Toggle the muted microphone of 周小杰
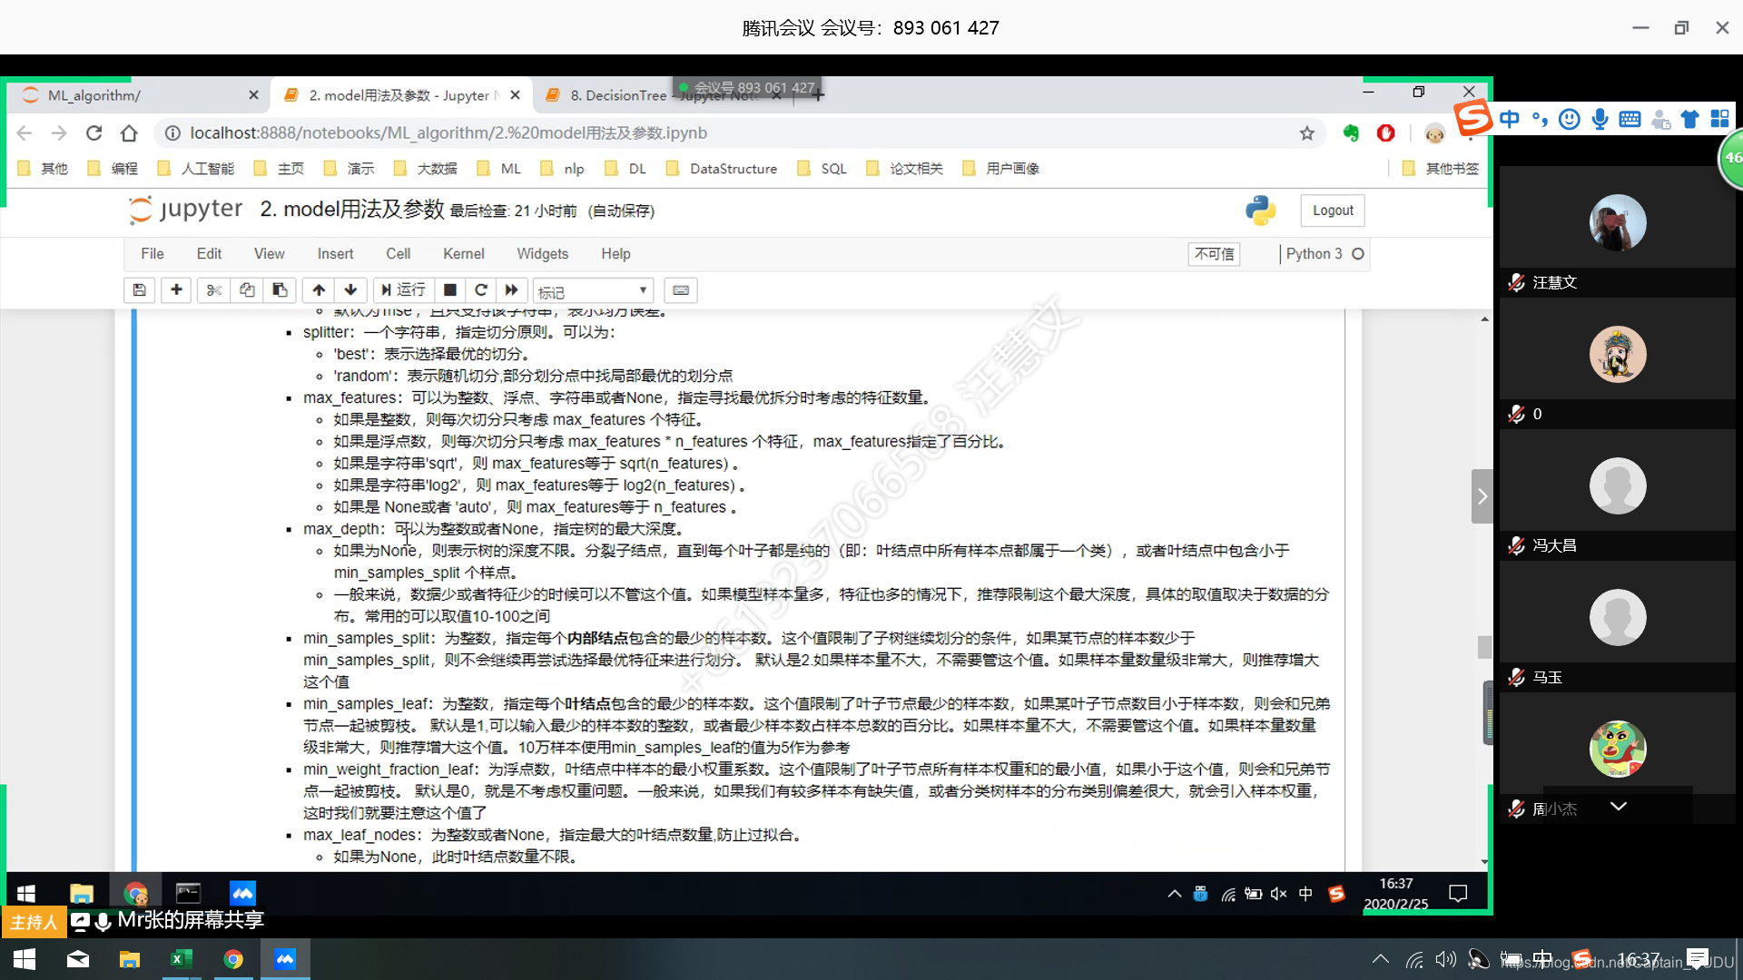Viewport: 1743px width, 980px height. click(x=1516, y=808)
